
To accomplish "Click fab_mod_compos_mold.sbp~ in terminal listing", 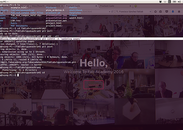I will point(26,15).
